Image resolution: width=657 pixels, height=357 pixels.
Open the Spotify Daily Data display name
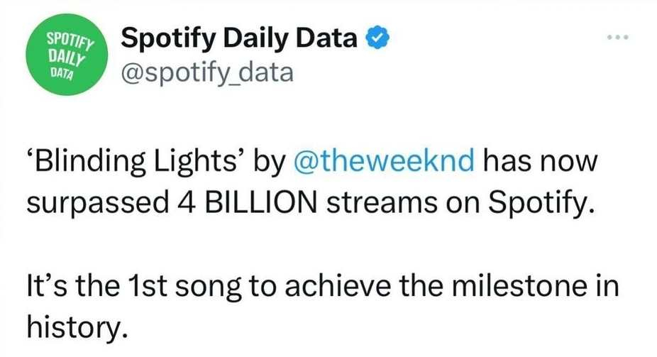[238, 38]
